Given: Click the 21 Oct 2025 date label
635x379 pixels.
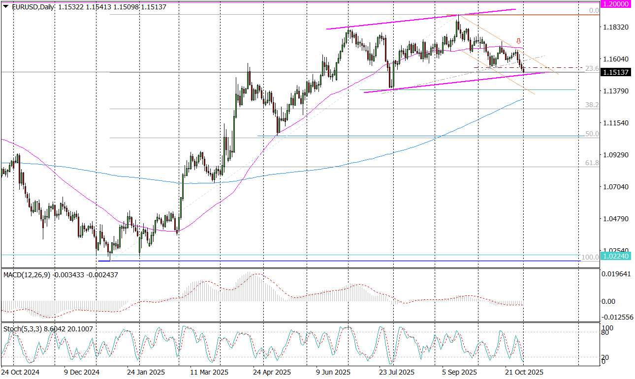Looking at the screenshot, I should click(x=524, y=372).
